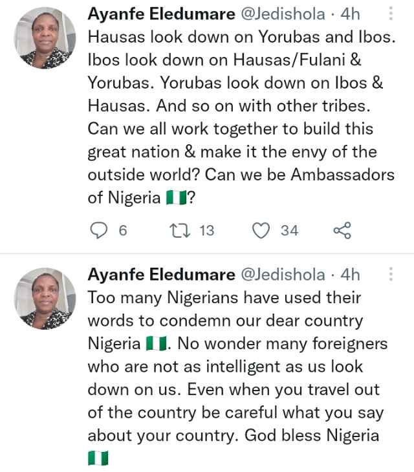Click the retweet count showing 13
414x472 pixels.
pyautogui.click(x=206, y=230)
